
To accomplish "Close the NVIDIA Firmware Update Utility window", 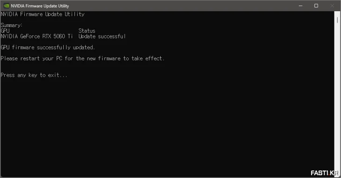I will tap(332, 6).
